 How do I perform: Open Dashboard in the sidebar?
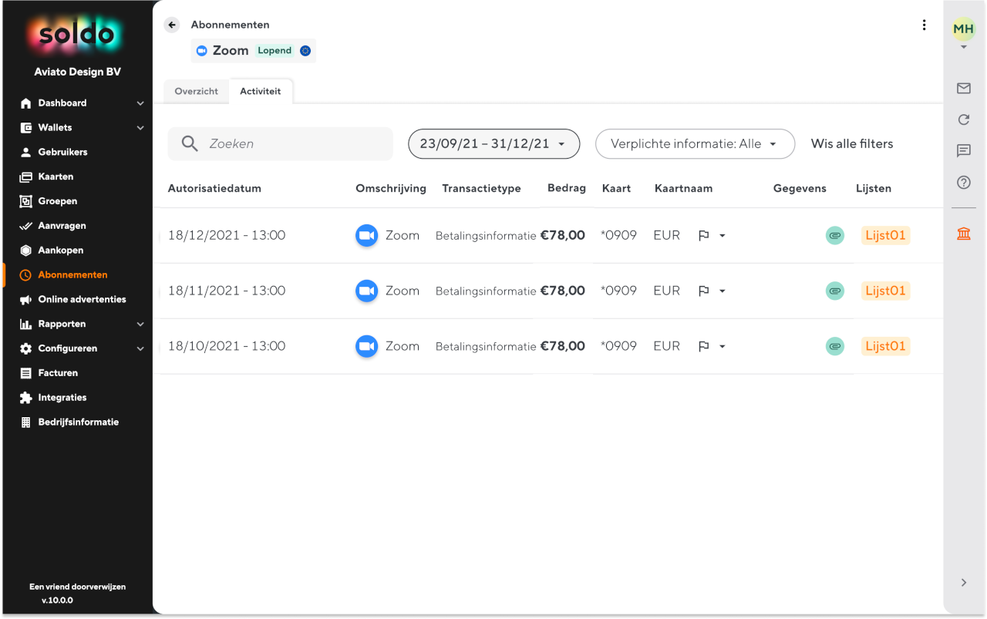[62, 103]
